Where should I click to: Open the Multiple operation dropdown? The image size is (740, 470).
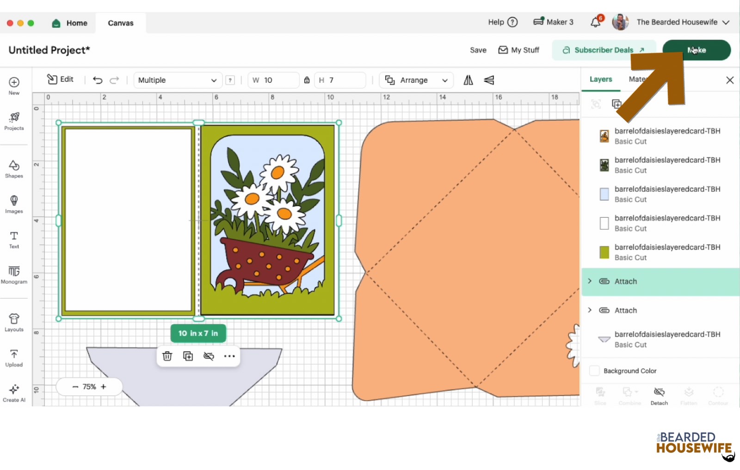coord(178,80)
